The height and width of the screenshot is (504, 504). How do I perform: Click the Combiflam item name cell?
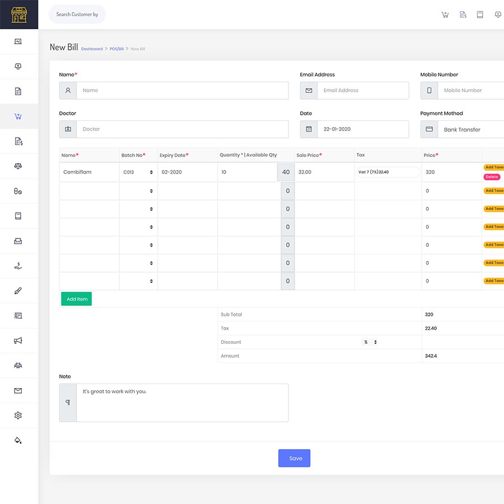pos(90,172)
